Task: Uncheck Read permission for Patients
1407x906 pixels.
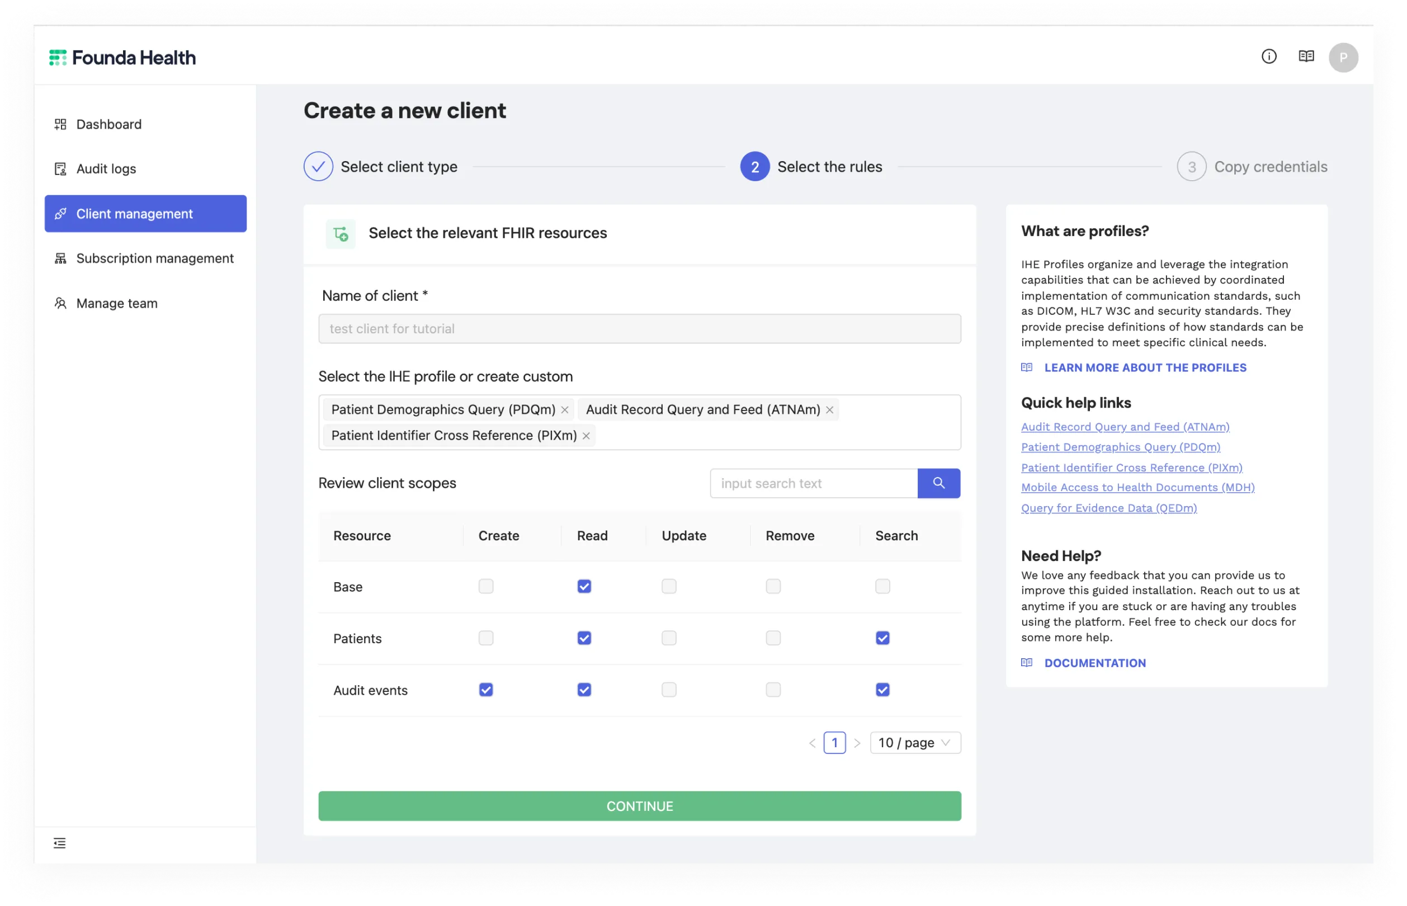Action: [584, 638]
